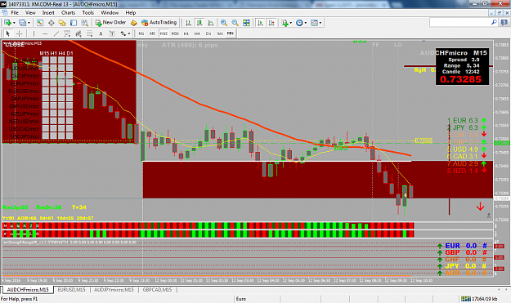Click the search magnifier icon

(x=494, y=22)
